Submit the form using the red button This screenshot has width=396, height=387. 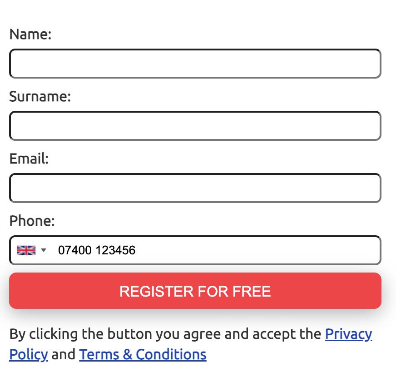(x=195, y=291)
